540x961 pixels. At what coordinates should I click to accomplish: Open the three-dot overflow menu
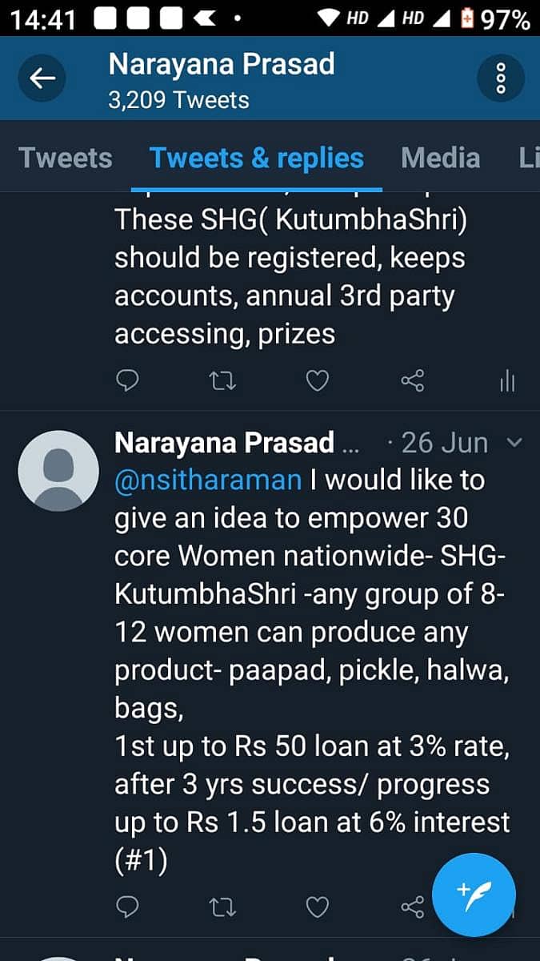click(x=501, y=78)
